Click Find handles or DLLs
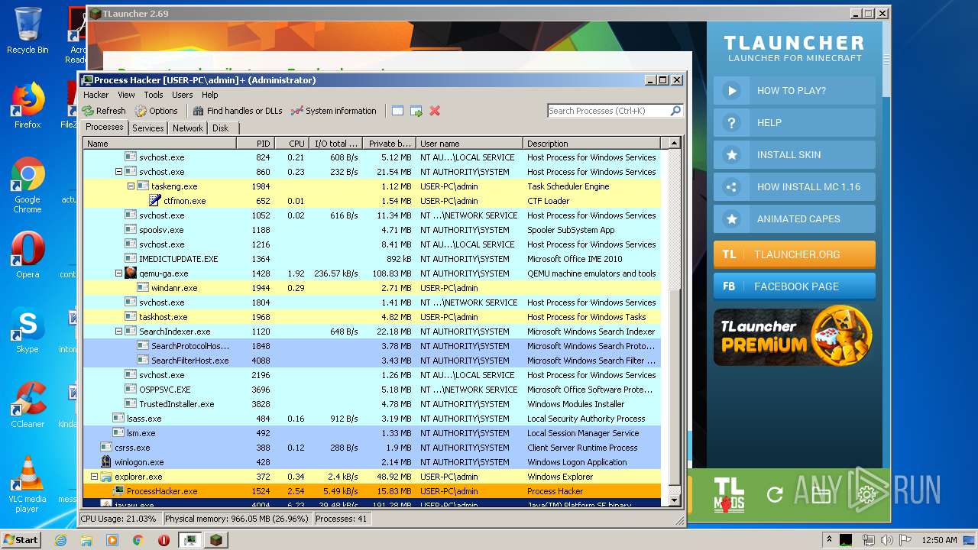 [x=238, y=111]
